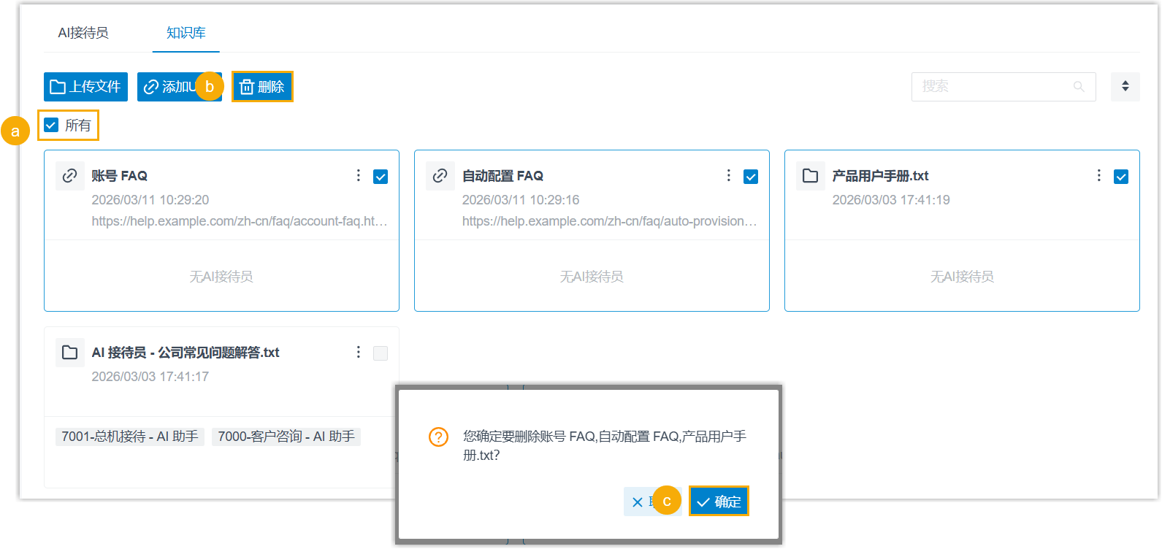Switch to the AI接待员 tab
This screenshot has width=1162, height=549.
tap(83, 33)
